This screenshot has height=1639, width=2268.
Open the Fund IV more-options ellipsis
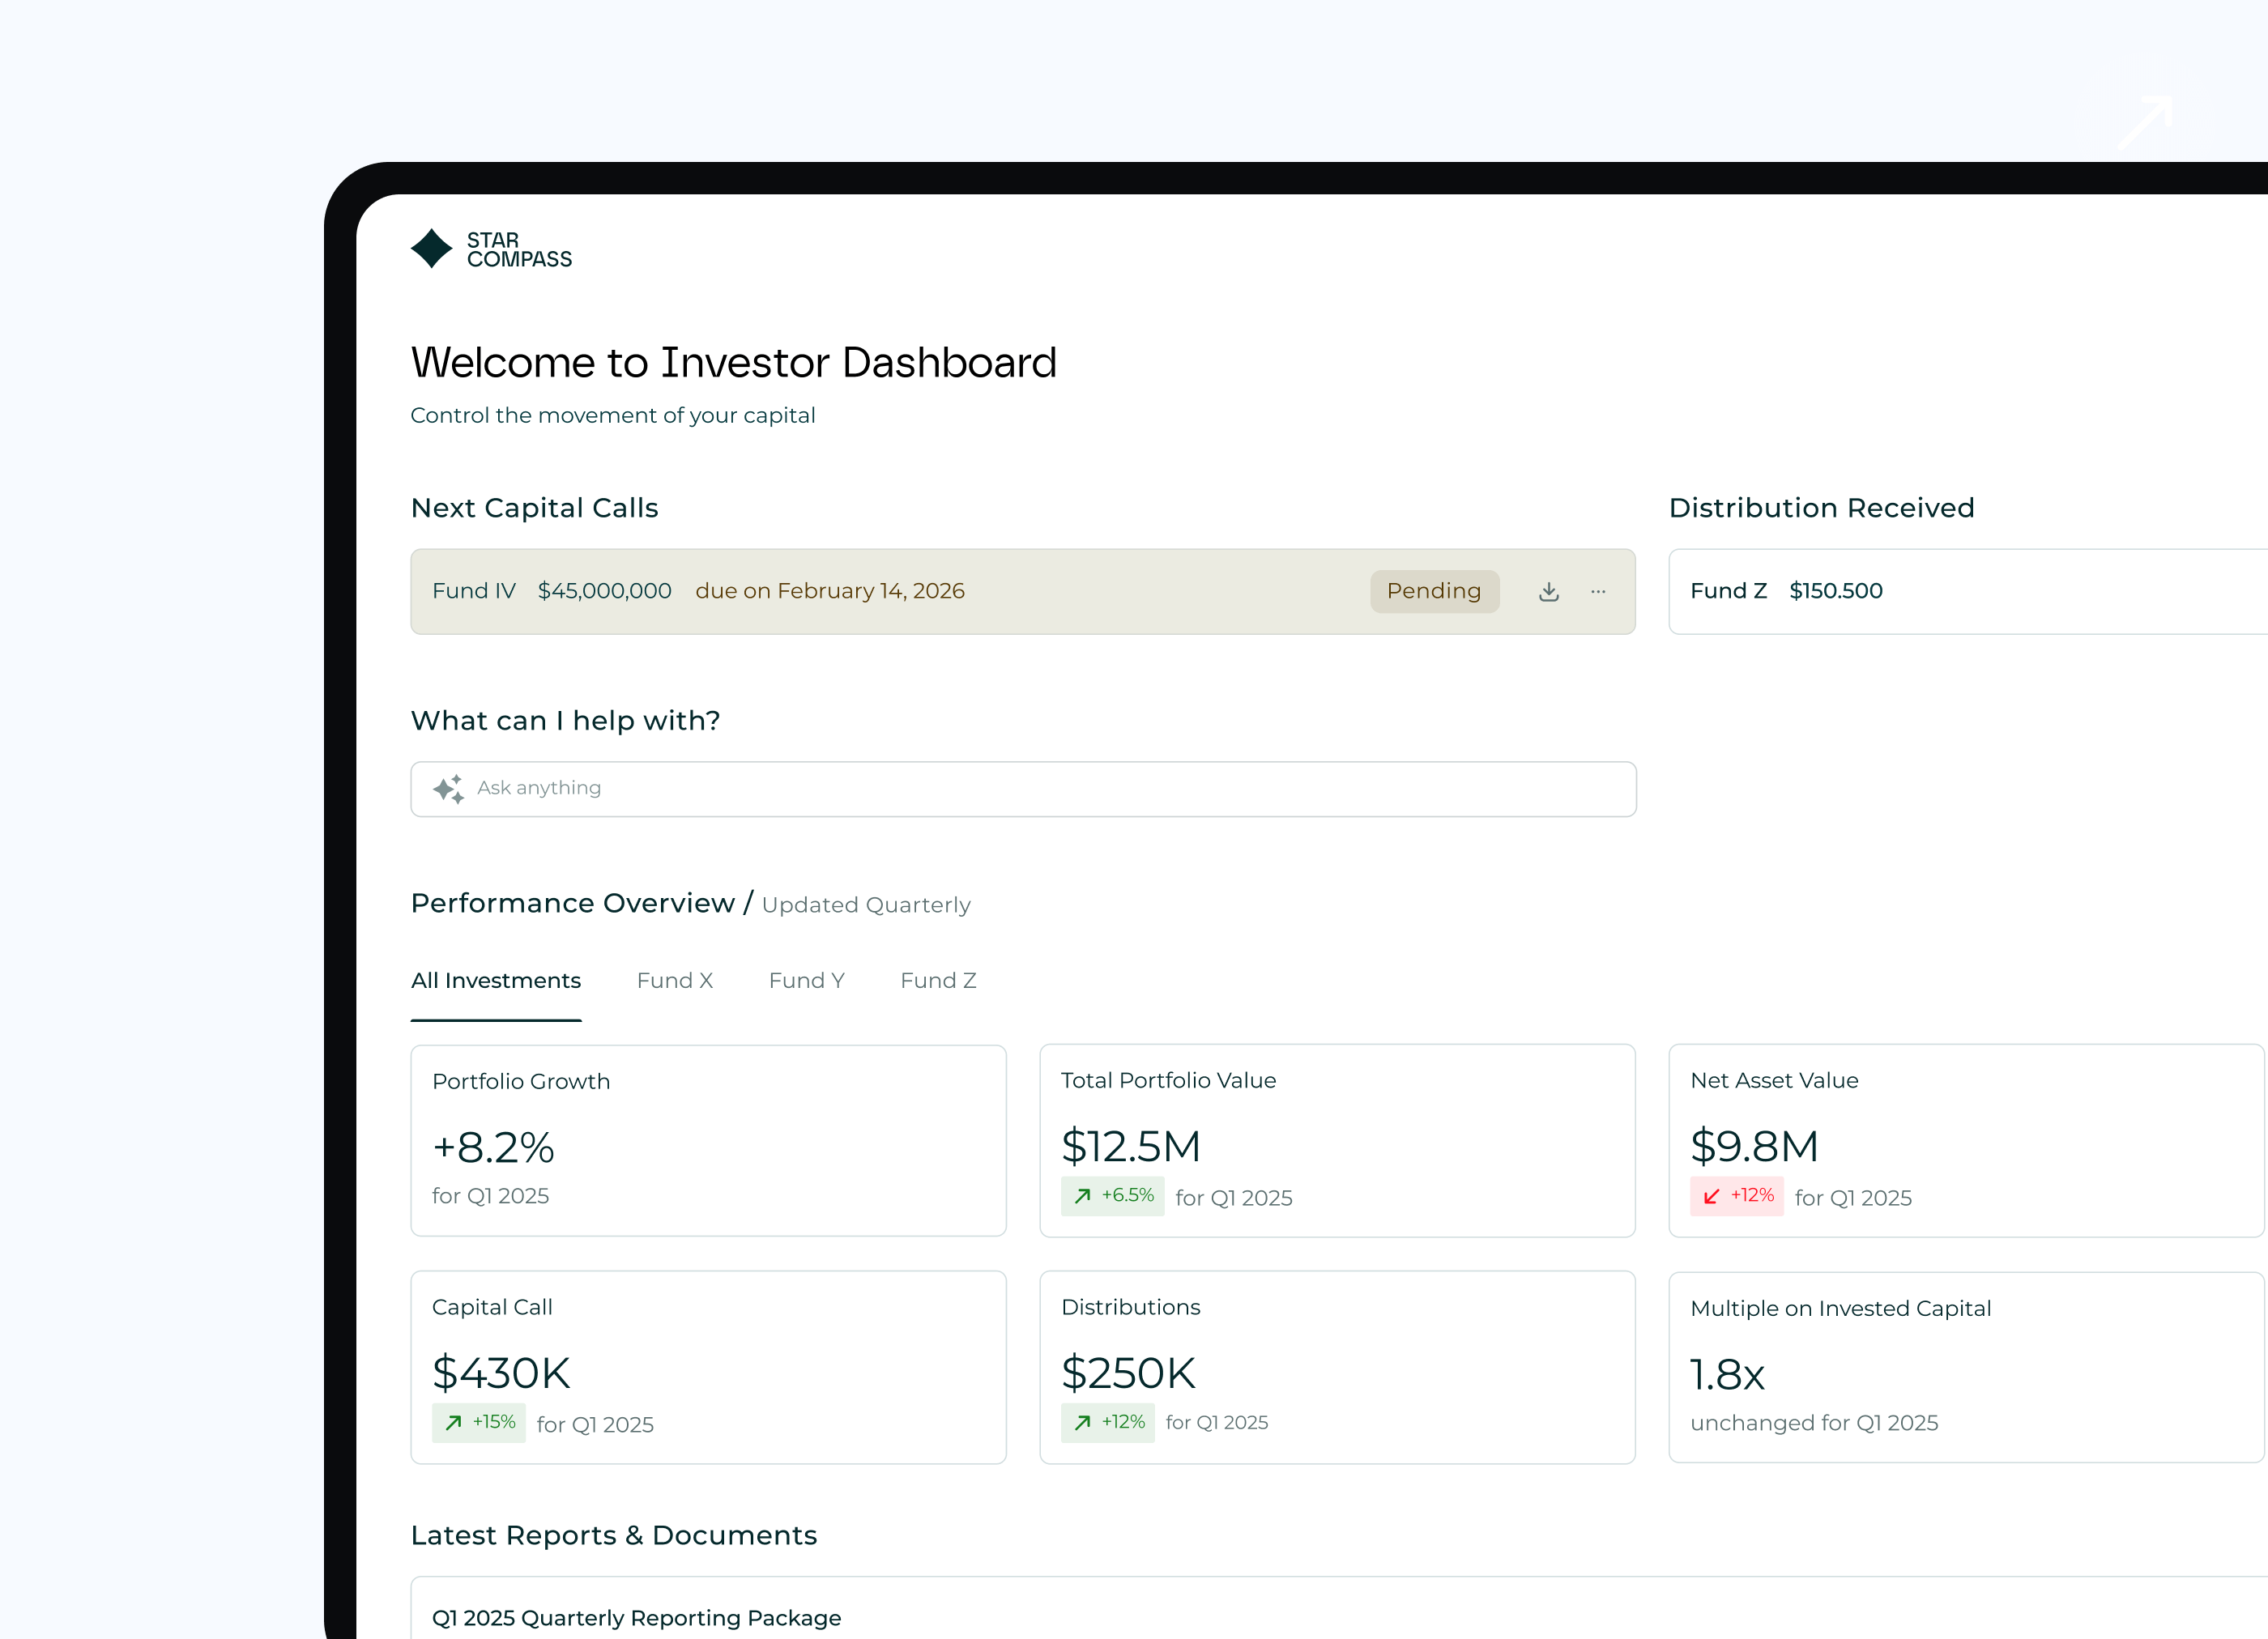[1597, 591]
